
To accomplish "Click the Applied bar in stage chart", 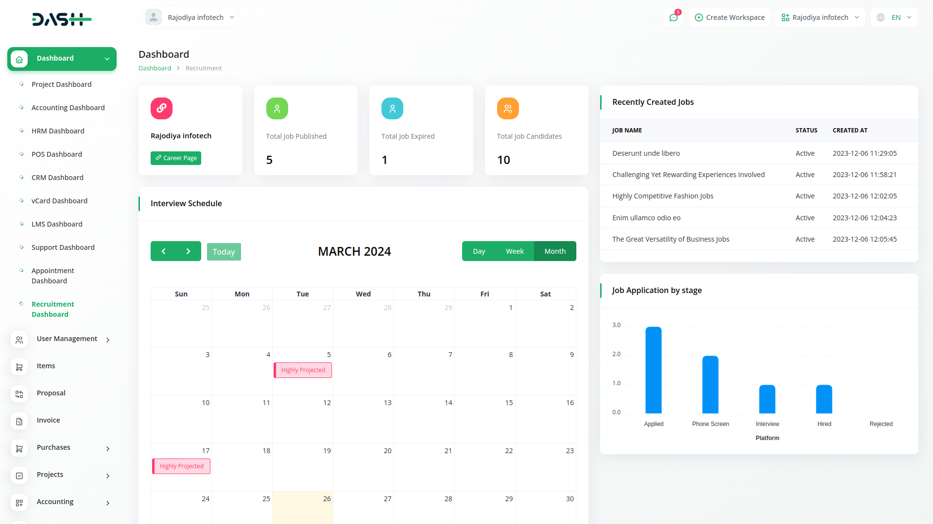I will coord(654,370).
